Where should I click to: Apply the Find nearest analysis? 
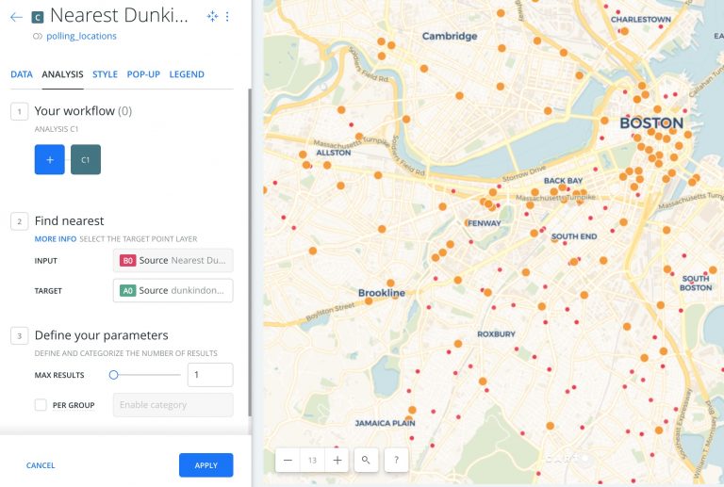pos(206,465)
